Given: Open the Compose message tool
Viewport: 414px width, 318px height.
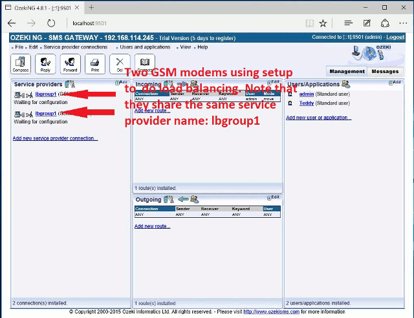Looking at the screenshot, I should click(x=21, y=63).
